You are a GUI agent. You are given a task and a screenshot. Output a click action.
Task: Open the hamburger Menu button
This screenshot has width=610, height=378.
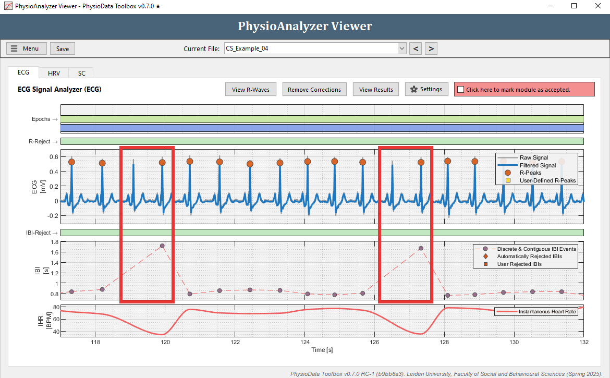click(27, 48)
